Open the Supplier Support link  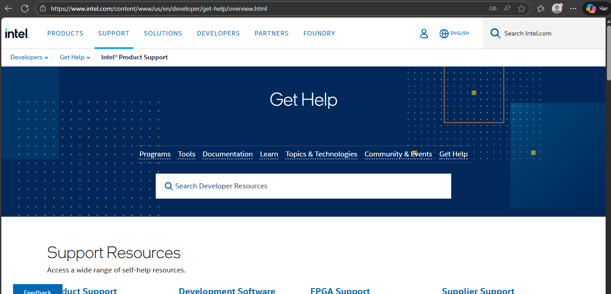coord(478,290)
